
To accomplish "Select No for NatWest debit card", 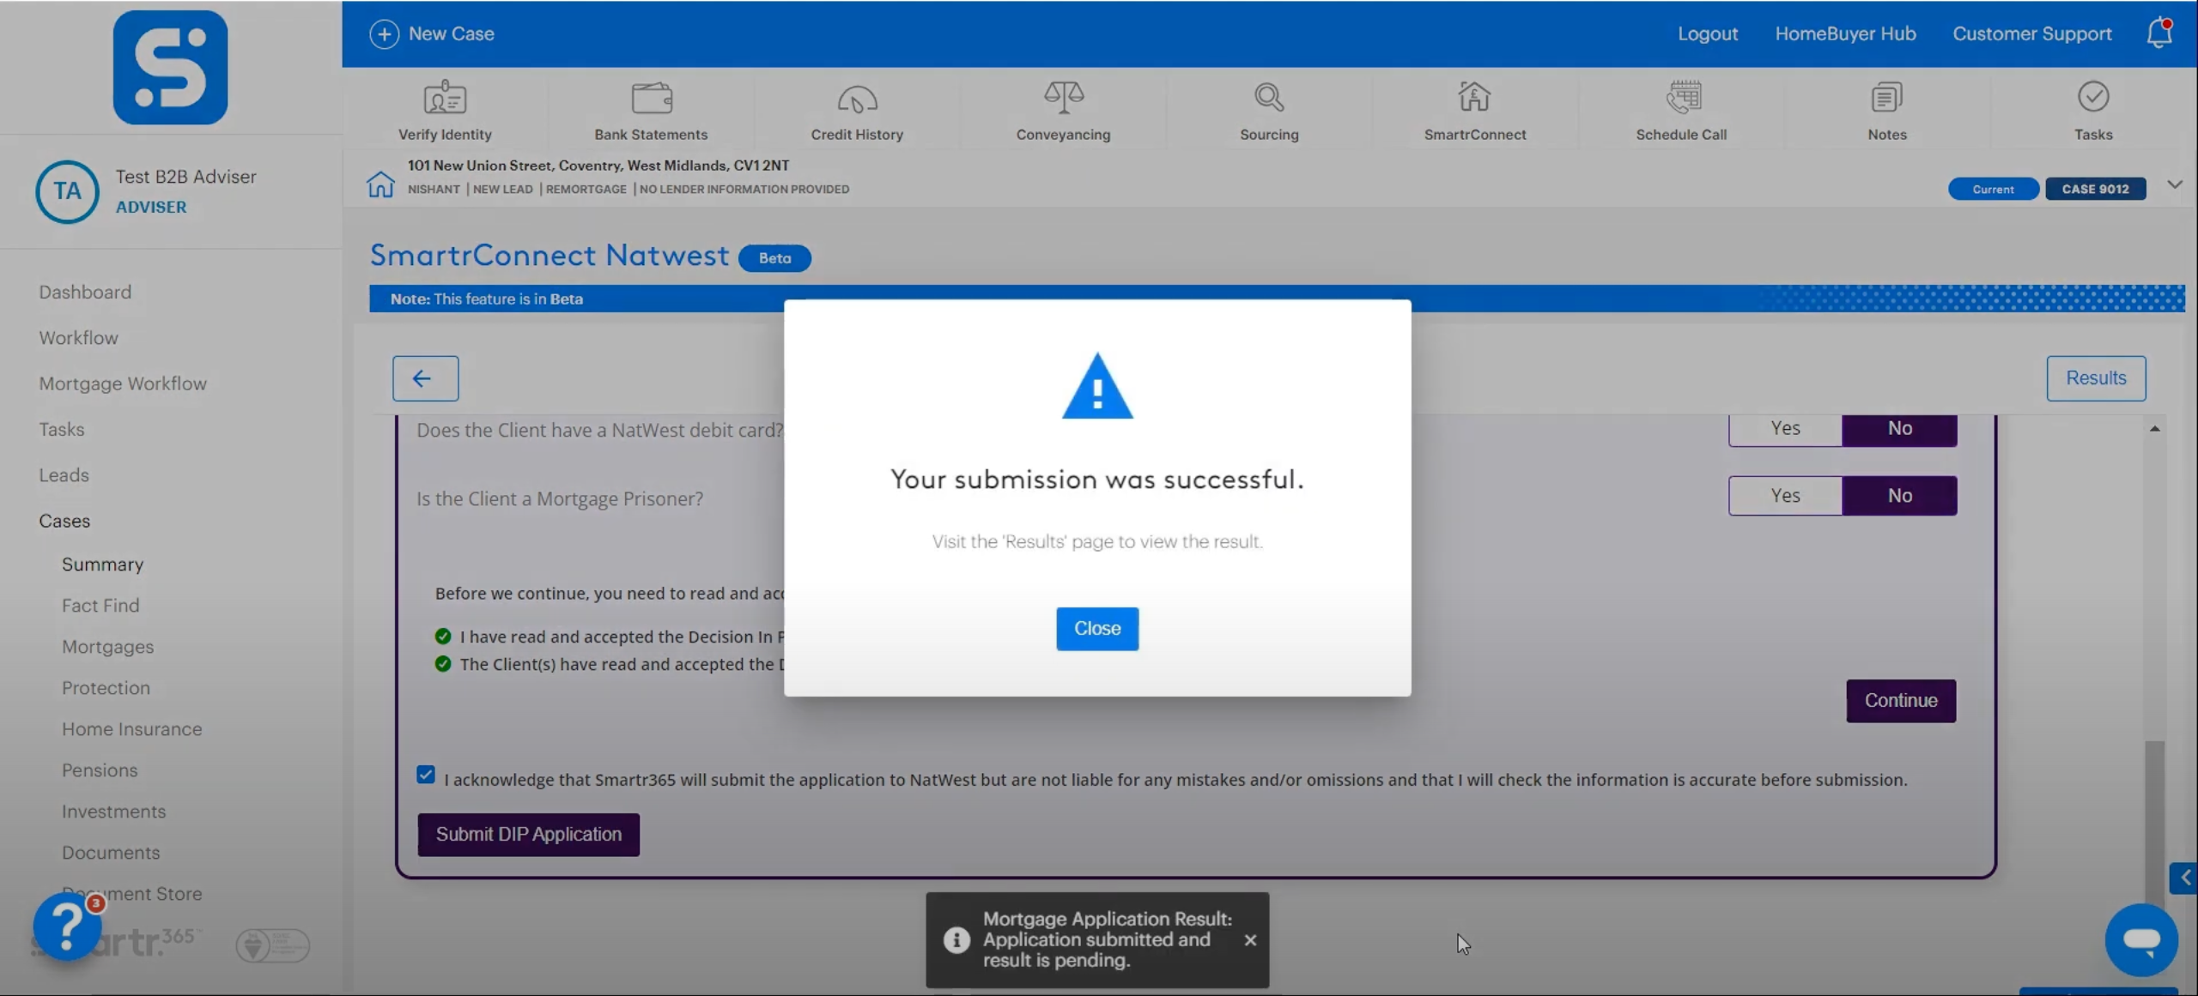I will point(1899,428).
